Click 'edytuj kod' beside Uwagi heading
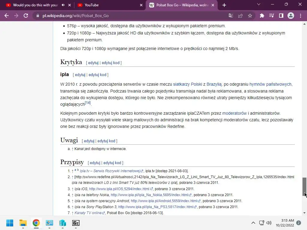 (x=106, y=141)
